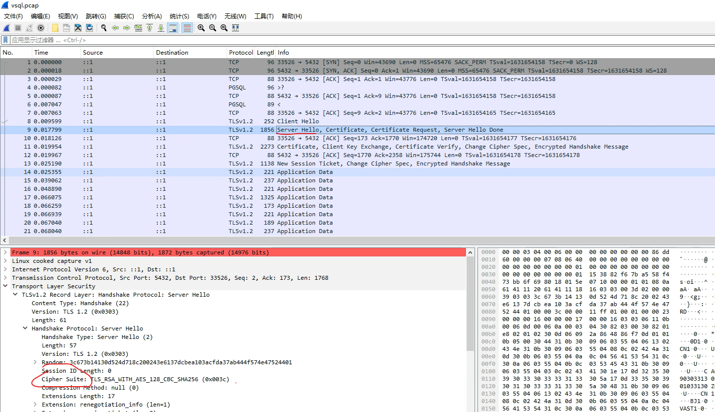Viewport: 715px width, 412px height.
Task: Expand the Internet Protocol Version 6 node
Action: coord(5,269)
